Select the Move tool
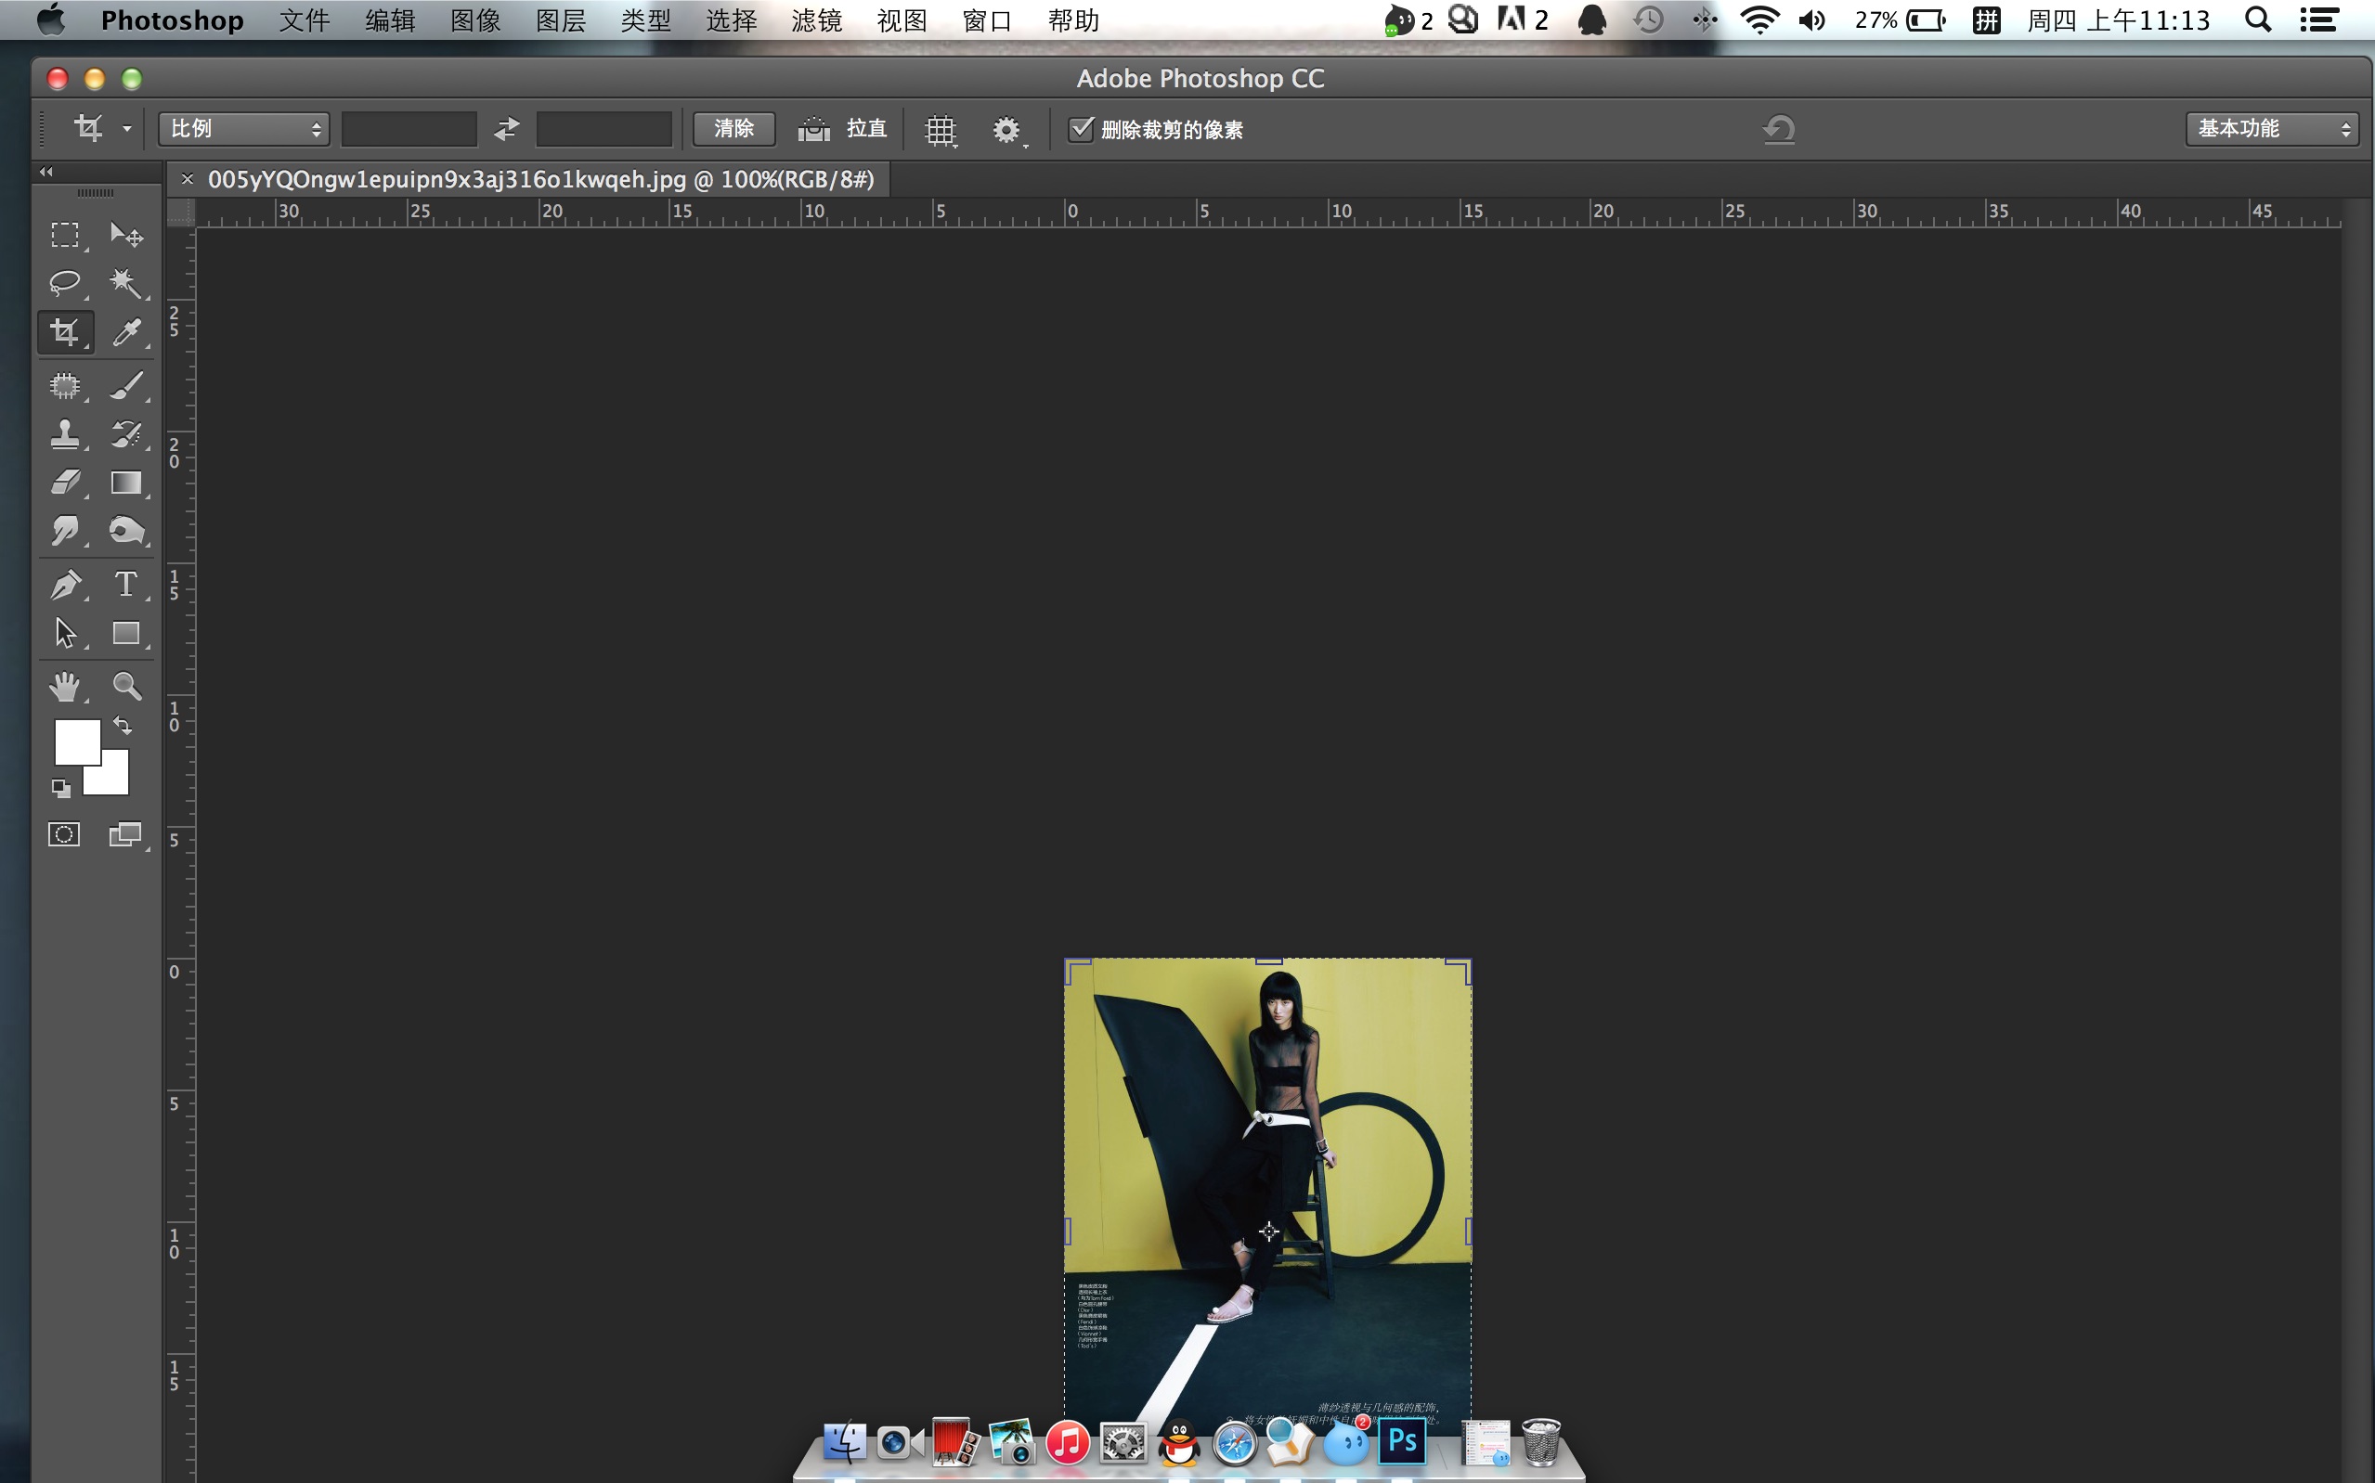 [x=126, y=235]
